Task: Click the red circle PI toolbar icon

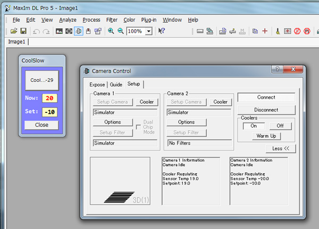Action: point(307,31)
